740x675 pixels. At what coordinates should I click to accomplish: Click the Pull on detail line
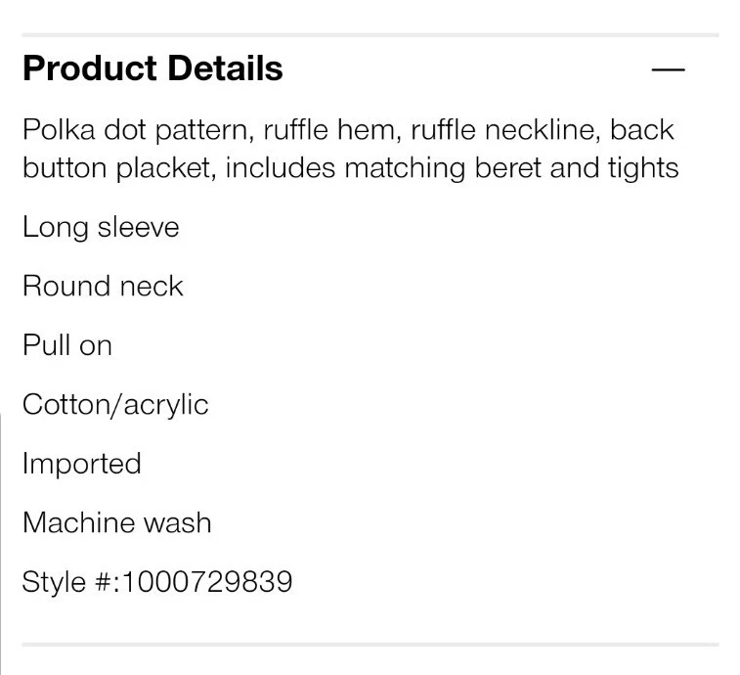(67, 345)
